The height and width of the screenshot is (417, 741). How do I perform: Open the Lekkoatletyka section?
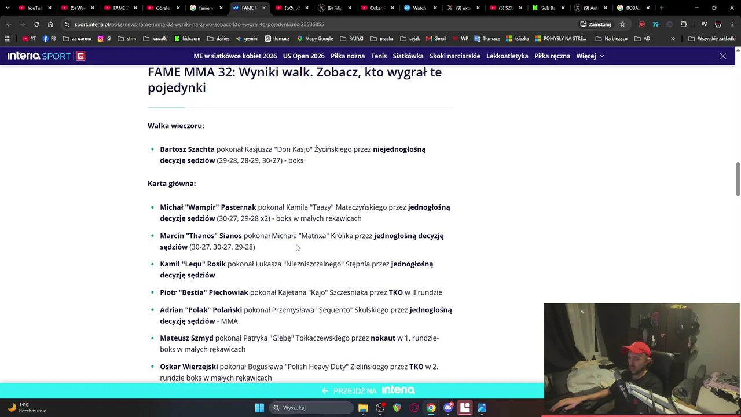point(507,56)
